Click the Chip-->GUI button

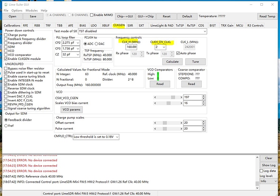[x=125, y=16]
